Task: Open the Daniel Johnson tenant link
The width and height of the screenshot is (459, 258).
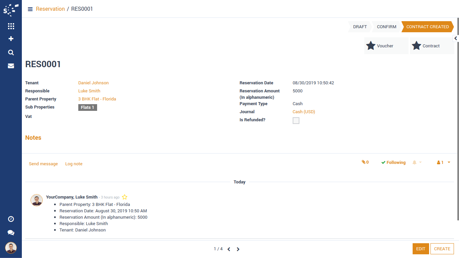Action: click(93, 83)
